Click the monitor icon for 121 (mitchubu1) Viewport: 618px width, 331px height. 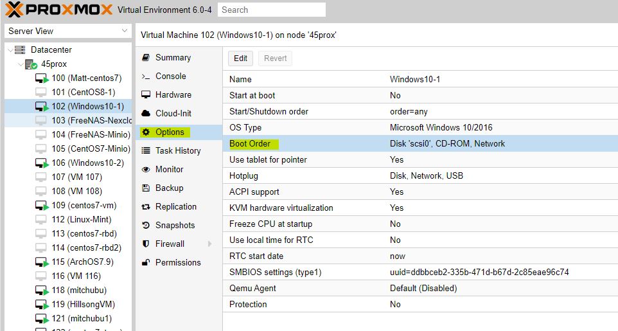[x=42, y=318]
